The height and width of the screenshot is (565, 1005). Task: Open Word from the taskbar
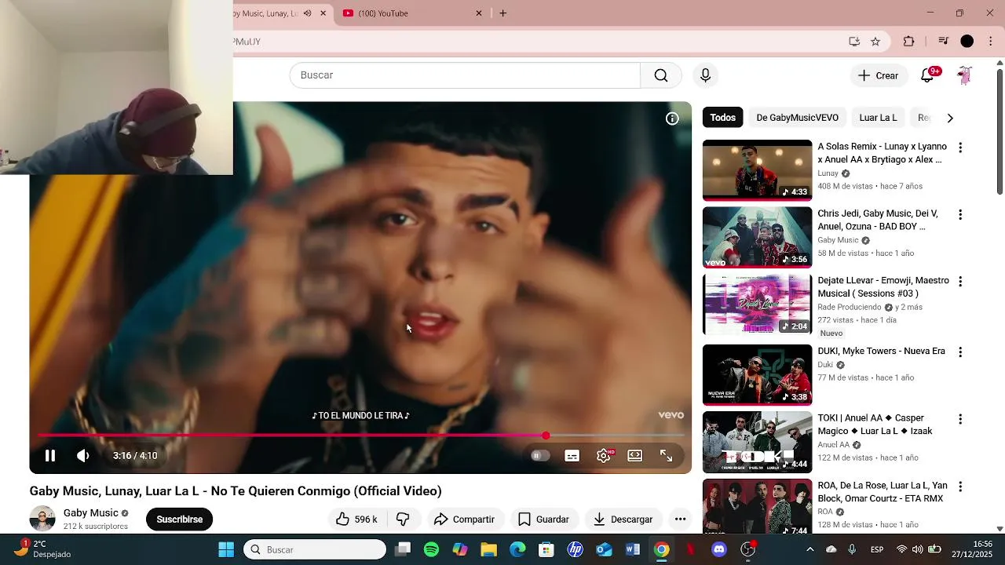[x=633, y=550]
